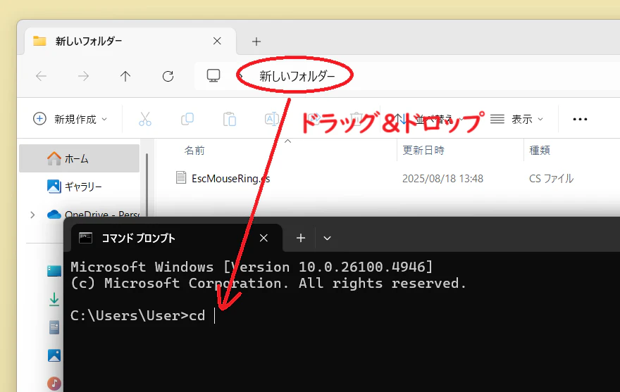Open a new terminal tab
The image size is (620, 392).
tap(301, 238)
